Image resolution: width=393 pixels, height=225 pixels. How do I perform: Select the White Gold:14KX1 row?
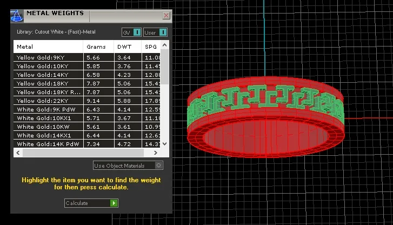[x=86, y=135]
